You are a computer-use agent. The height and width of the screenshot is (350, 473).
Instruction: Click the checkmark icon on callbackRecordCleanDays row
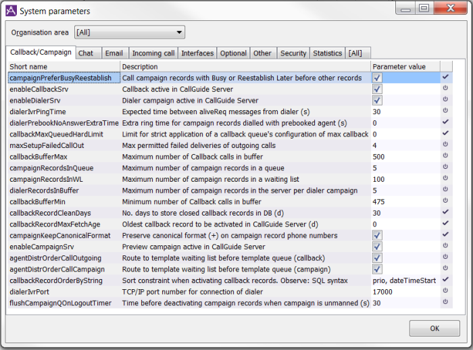pos(445,213)
